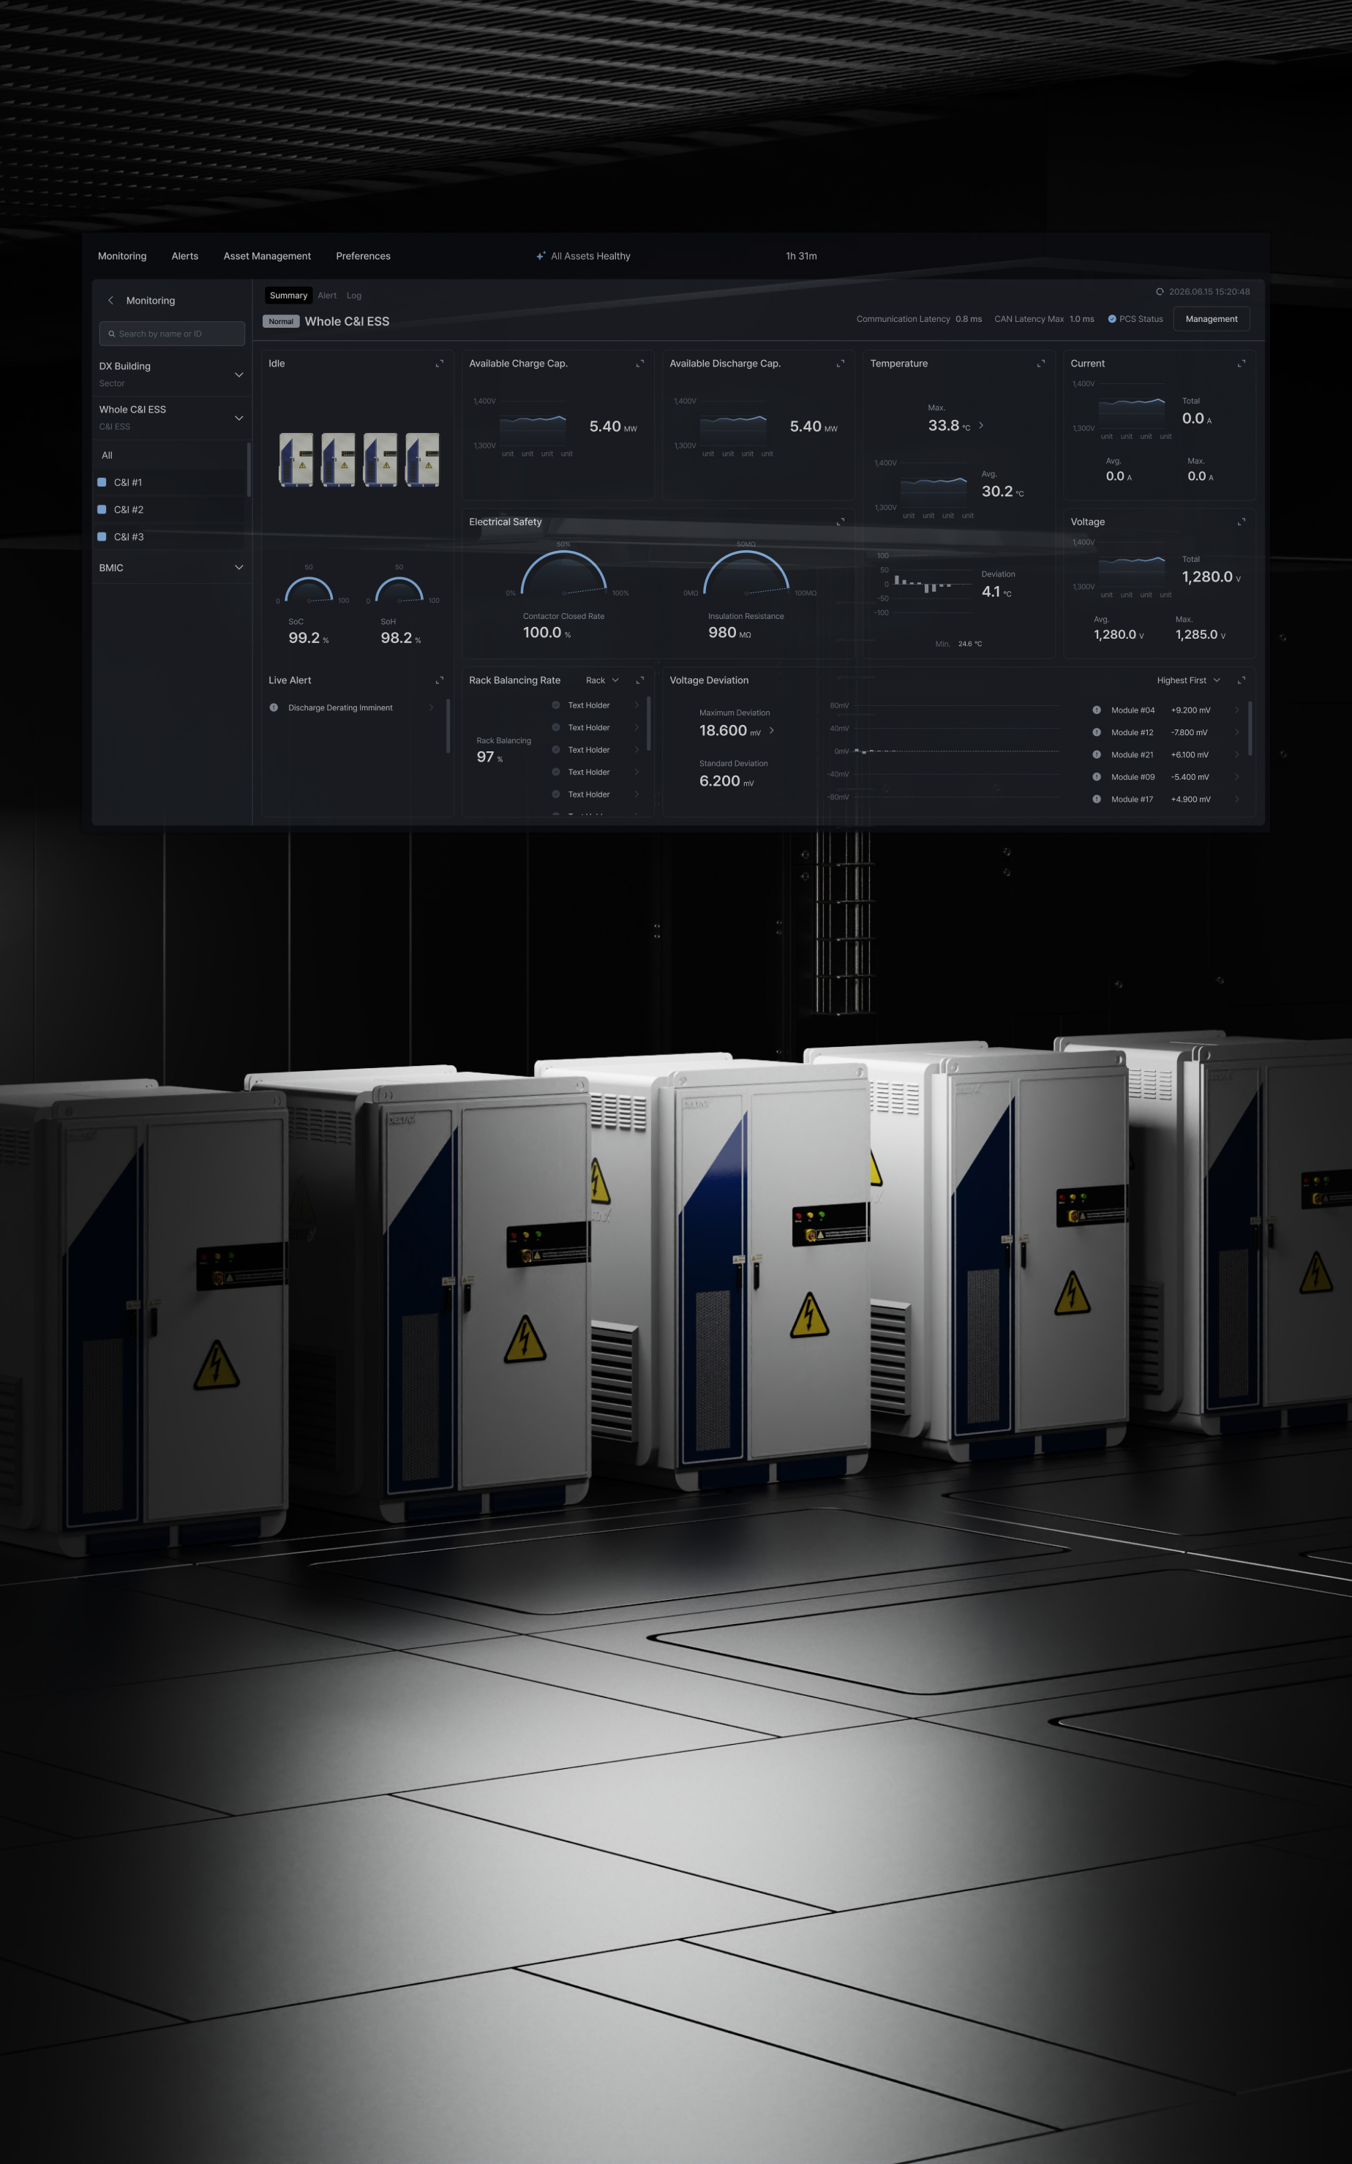
Task: Open Asset Management menu
Action: coord(267,256)
